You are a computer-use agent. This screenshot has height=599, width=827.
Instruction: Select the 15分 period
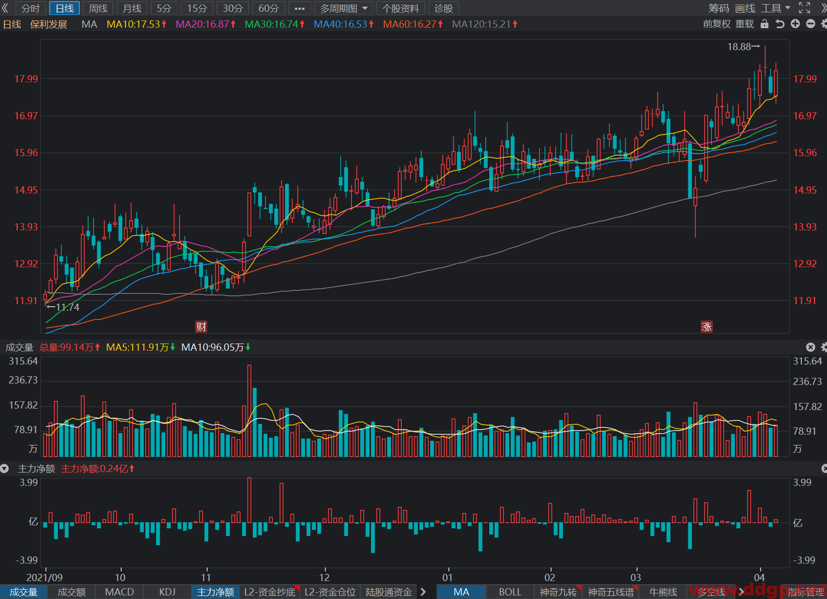point(197,8)
